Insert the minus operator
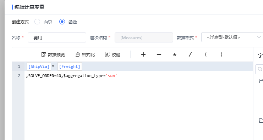 [x=159, y=54]
